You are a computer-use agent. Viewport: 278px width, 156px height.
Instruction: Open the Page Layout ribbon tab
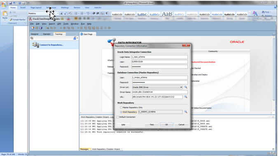tap(36, 8)
